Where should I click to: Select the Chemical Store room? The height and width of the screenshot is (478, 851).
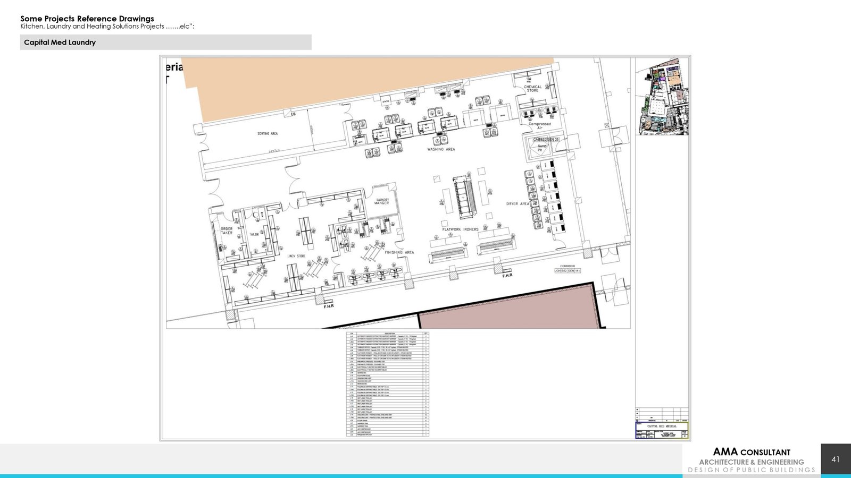(532, 89)
